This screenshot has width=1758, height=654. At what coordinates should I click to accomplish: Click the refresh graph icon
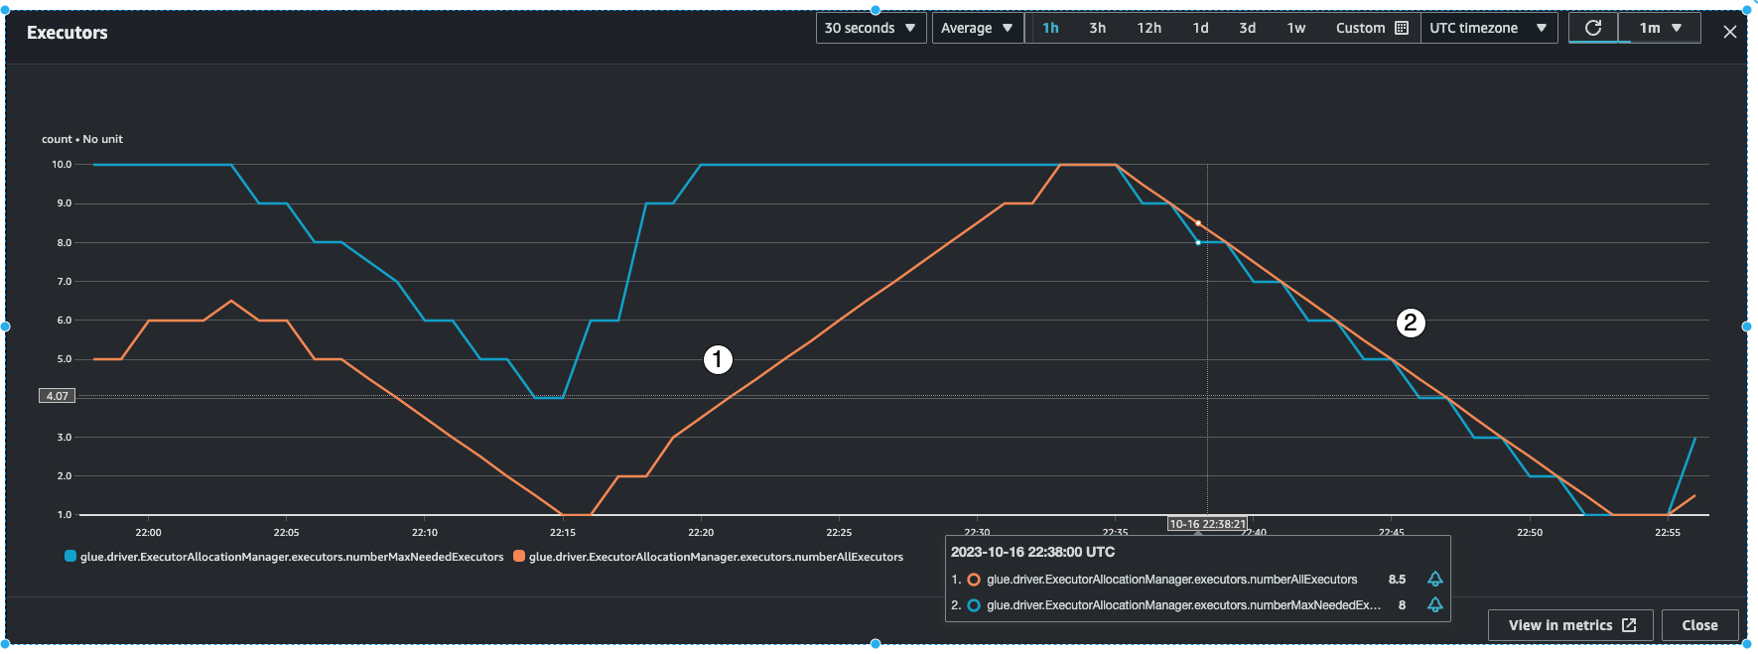(1593, 28)
